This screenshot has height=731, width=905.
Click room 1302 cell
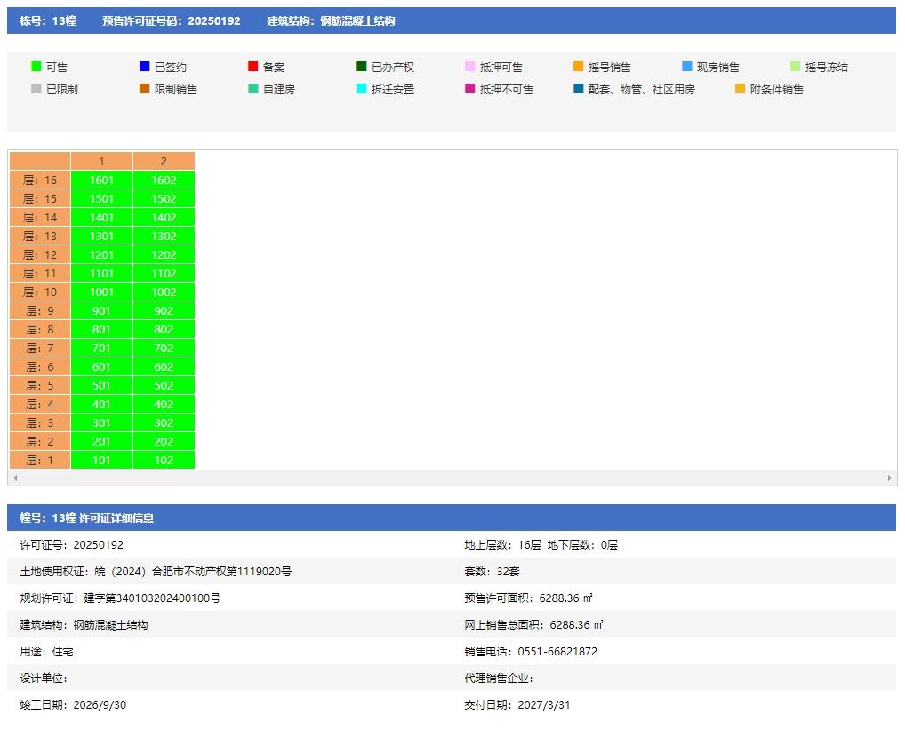[x=164, y=237]
